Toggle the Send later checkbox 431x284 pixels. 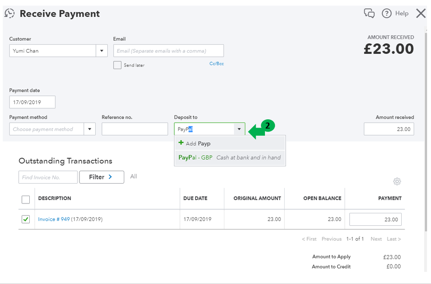117,65
